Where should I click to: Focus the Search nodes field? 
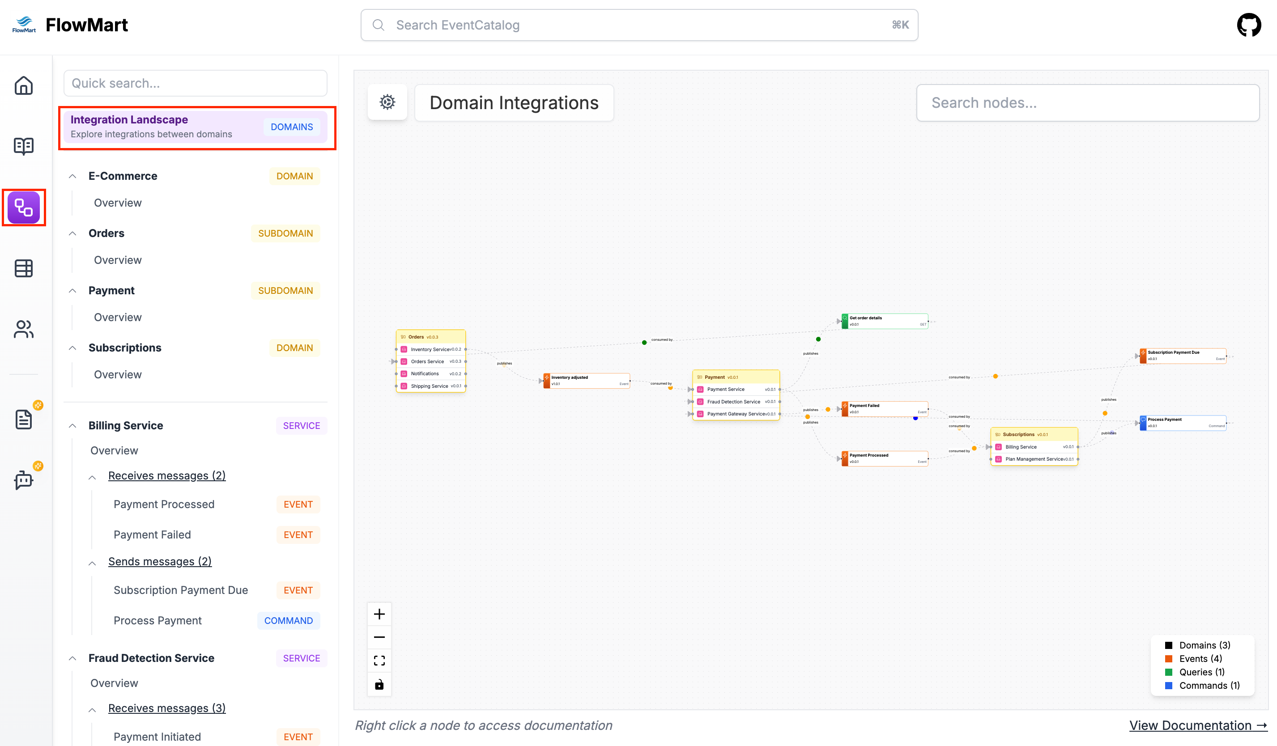(x=1087, y=103)
